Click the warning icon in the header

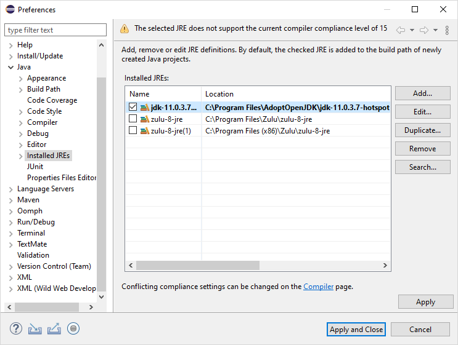125,28
